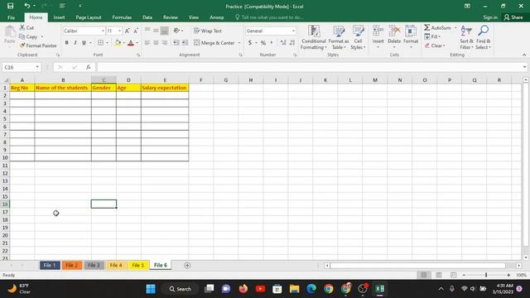
Task: Click the AutoSum sigma icon
Action: (x=427, y=27)
